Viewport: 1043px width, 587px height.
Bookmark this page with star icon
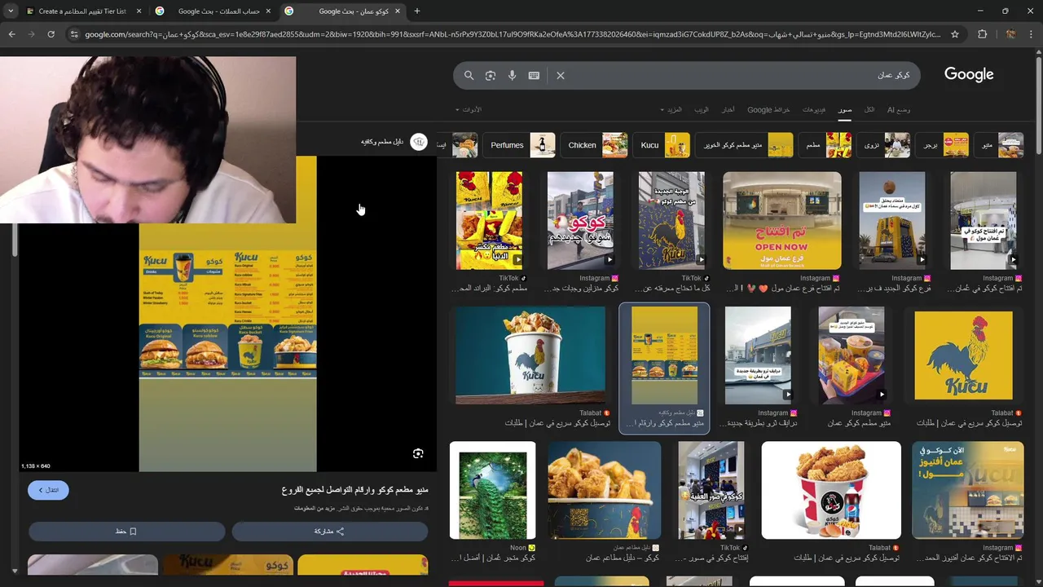[x=955, y=34]
